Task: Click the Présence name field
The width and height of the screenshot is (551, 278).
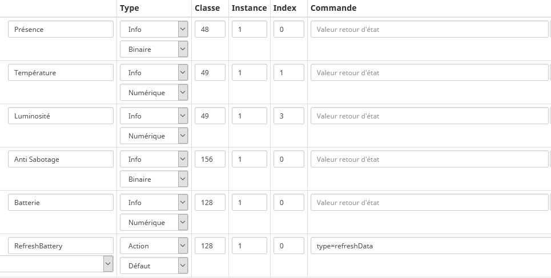Action: (x=61, y=30)
